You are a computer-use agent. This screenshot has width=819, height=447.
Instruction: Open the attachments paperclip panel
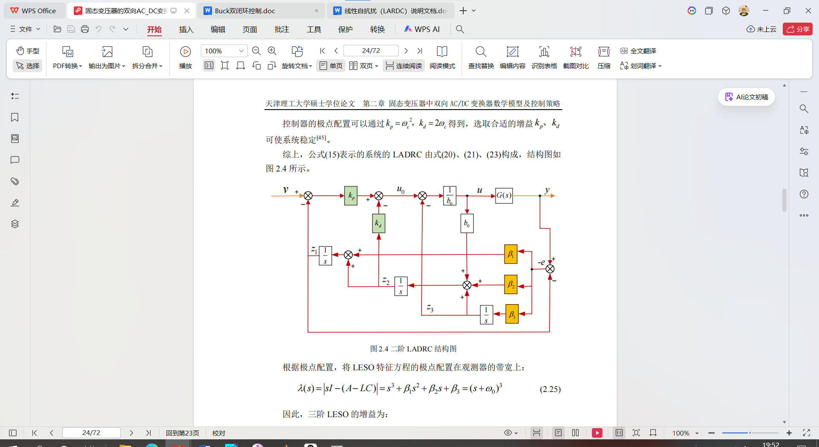[15, 181]
